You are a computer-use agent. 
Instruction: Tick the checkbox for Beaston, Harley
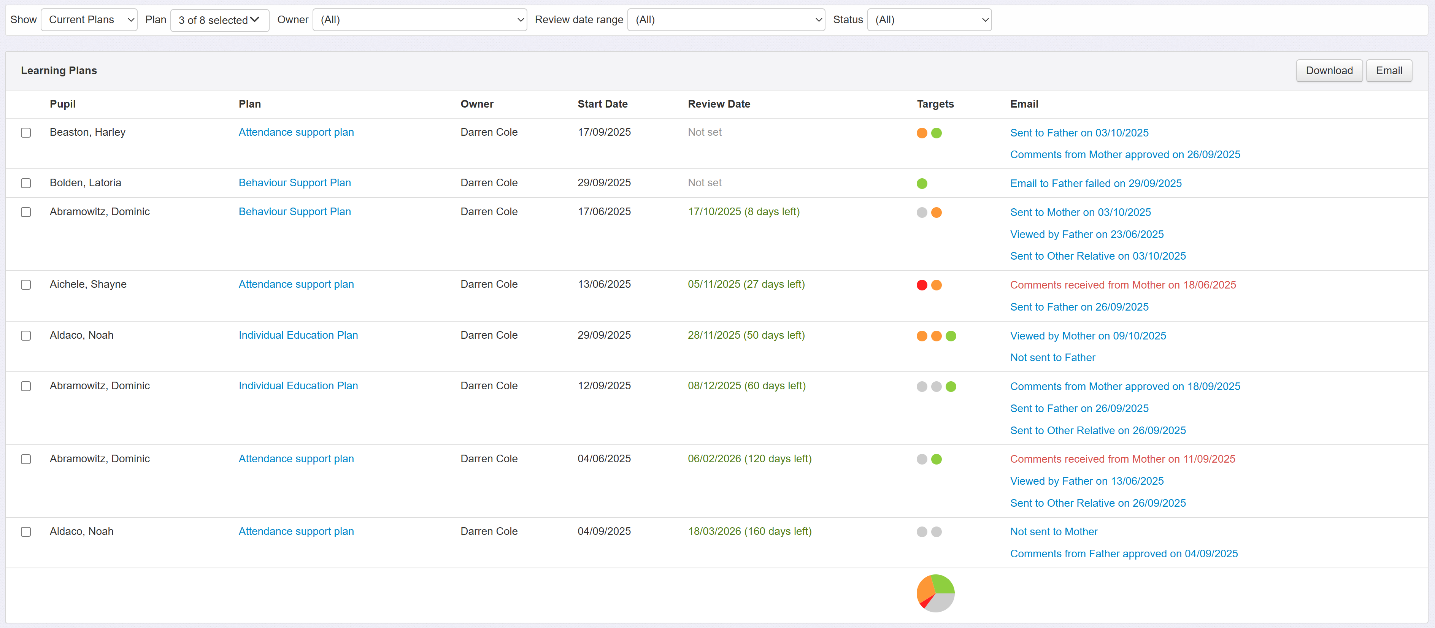pos(25,133)
